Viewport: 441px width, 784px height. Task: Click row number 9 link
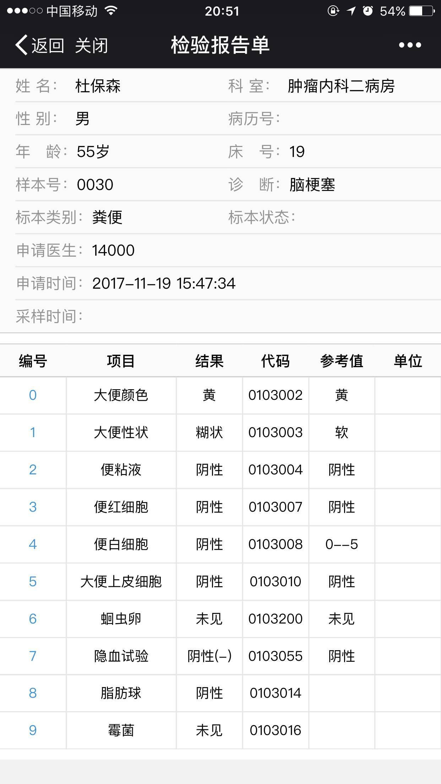[33, 730]
